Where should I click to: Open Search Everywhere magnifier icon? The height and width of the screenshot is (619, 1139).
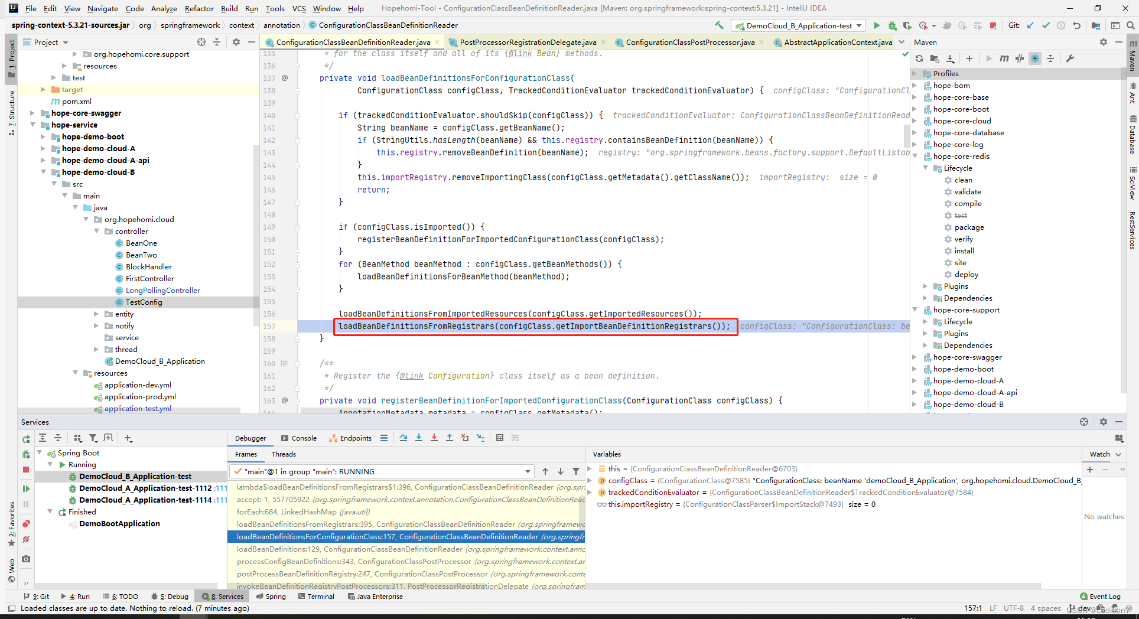point(1130,25)
